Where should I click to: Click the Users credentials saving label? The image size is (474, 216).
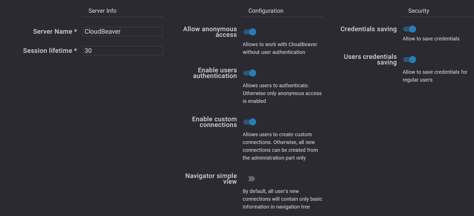[370, 60]
